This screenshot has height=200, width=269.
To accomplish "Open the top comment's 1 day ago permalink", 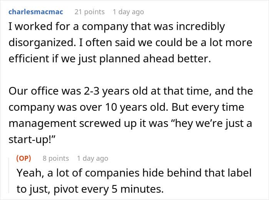I will (128, 12).
